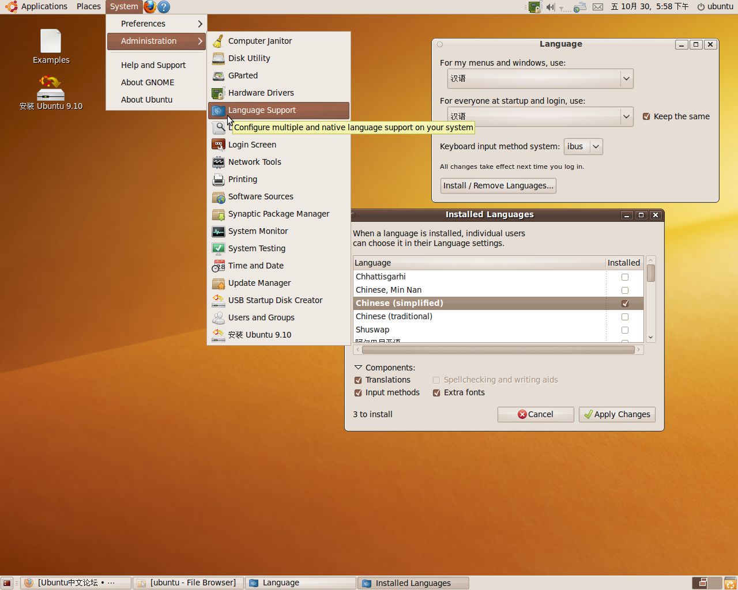738x590 pixels.
Task: Open Computer Janitor broom icon
Action: tap(219, 41)
